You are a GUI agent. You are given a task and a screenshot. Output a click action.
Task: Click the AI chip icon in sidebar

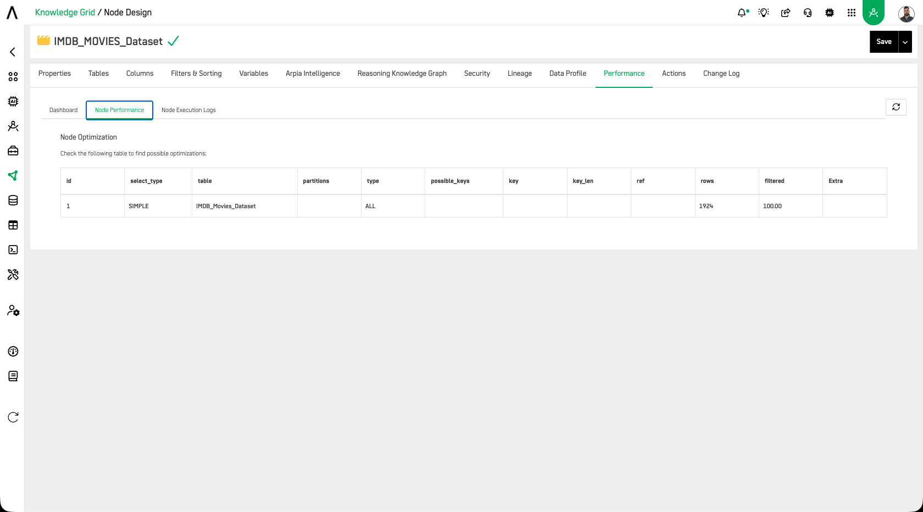coord(13,102)
